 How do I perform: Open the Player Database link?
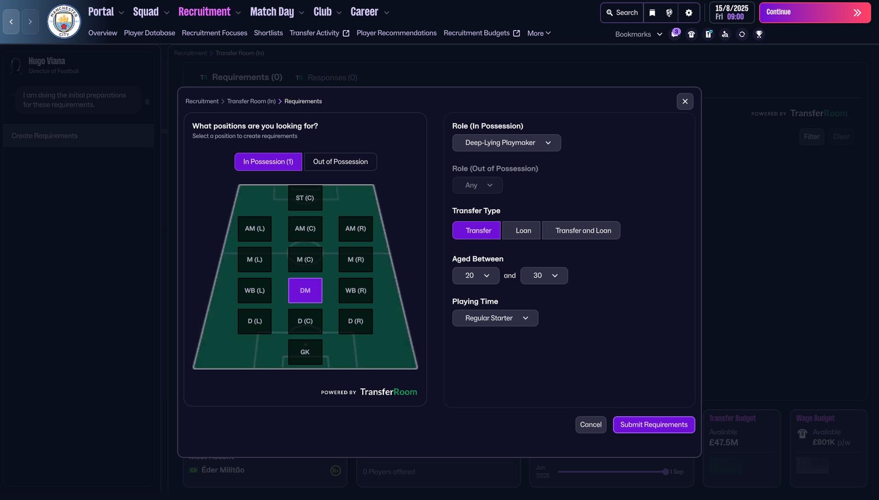149,33
